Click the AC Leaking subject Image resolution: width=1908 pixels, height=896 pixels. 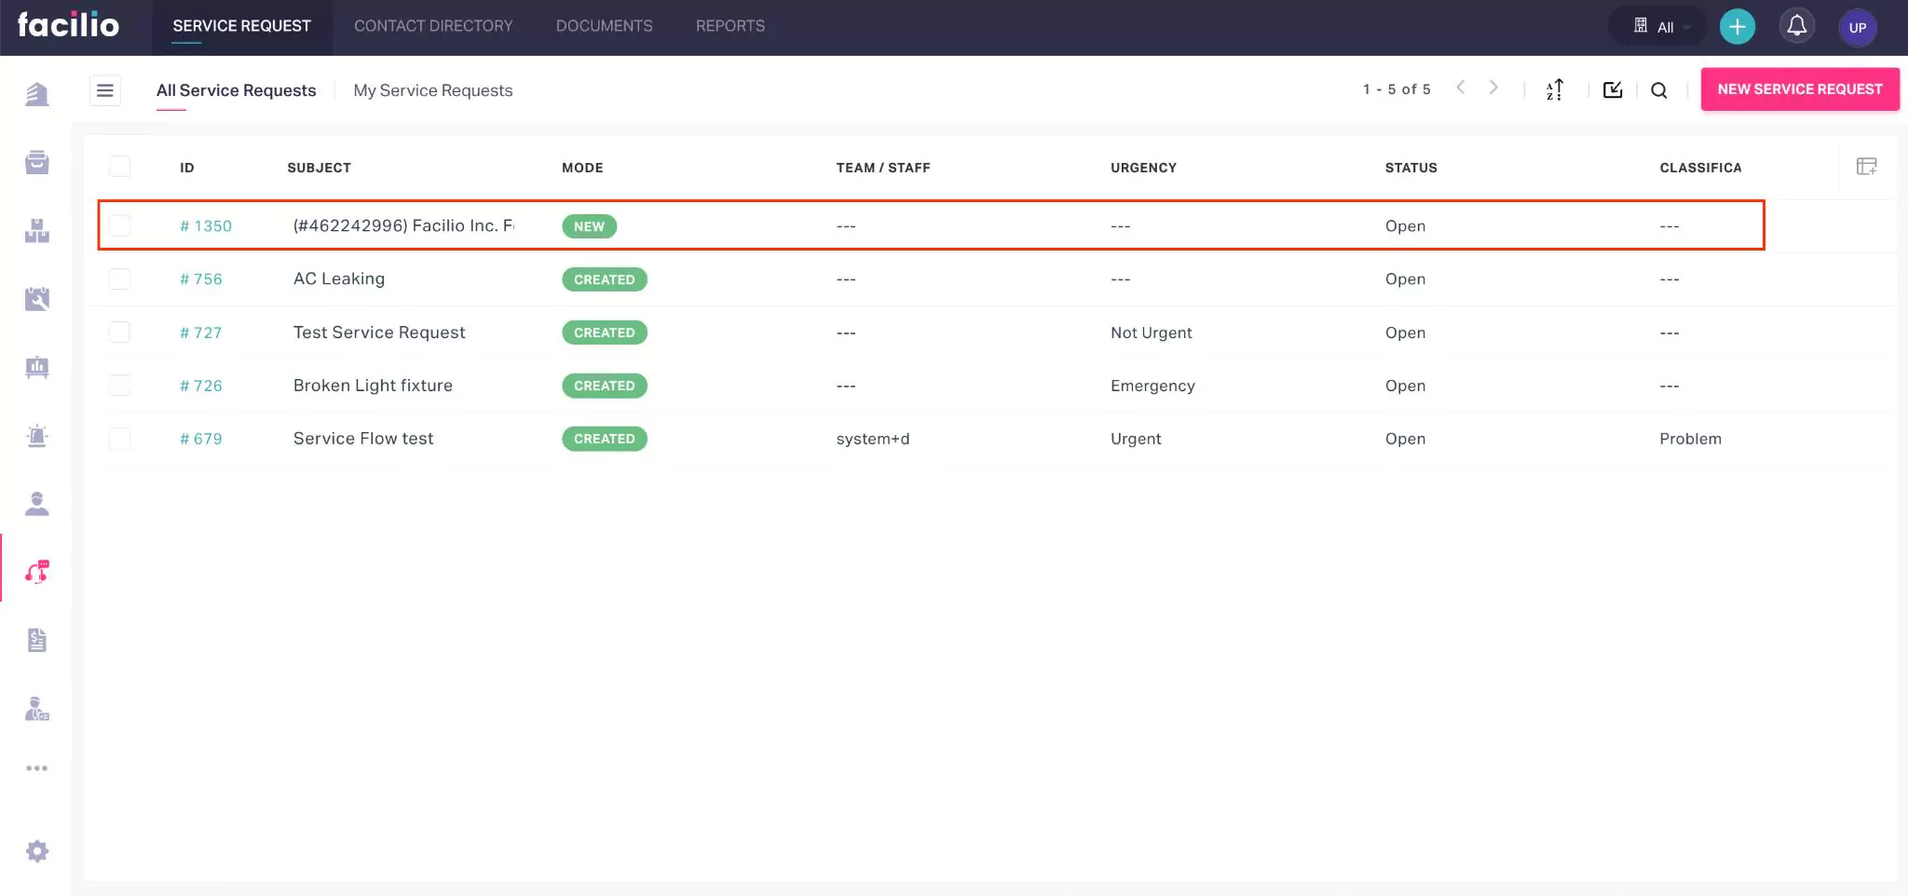(x=339, y=278)
